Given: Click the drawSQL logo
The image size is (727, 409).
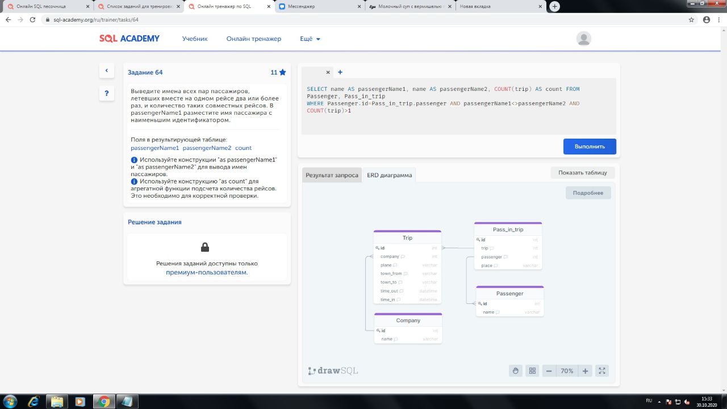Looking at the screenshot, I should click(333, 371).
